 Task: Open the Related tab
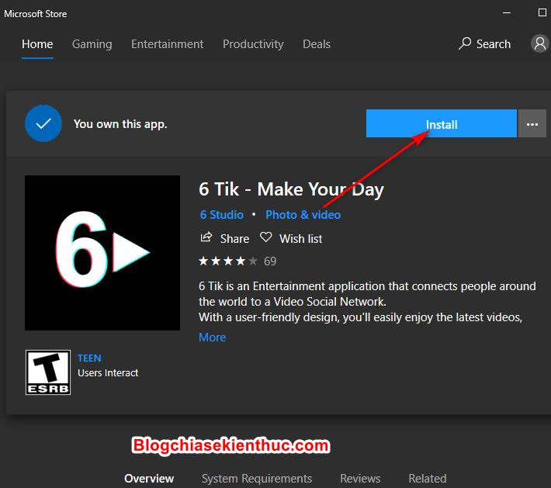click(428, 479)
